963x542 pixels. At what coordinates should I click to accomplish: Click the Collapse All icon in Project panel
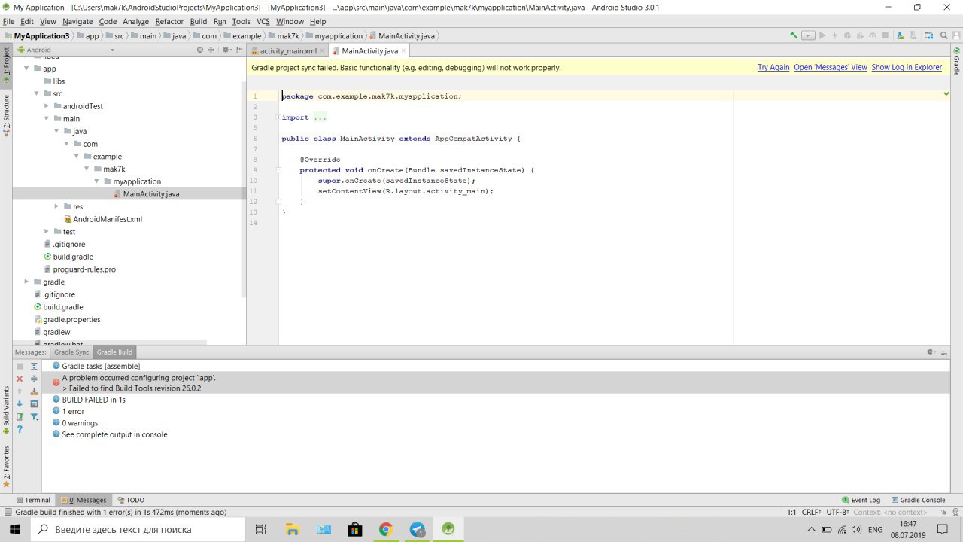[211, 50]
